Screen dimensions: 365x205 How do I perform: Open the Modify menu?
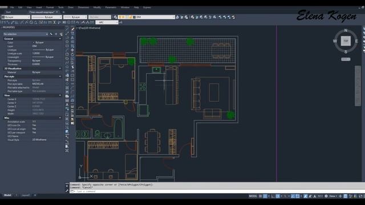click(x=97, y=7)
